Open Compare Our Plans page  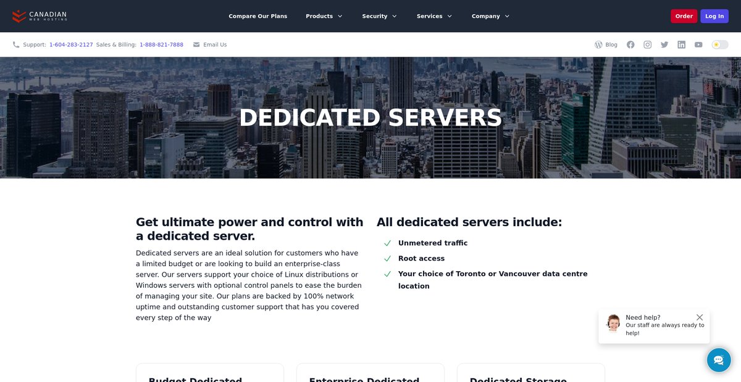coord(257,16)
